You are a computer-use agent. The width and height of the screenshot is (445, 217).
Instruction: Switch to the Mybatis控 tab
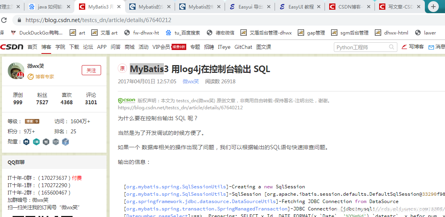coord(200,7)
